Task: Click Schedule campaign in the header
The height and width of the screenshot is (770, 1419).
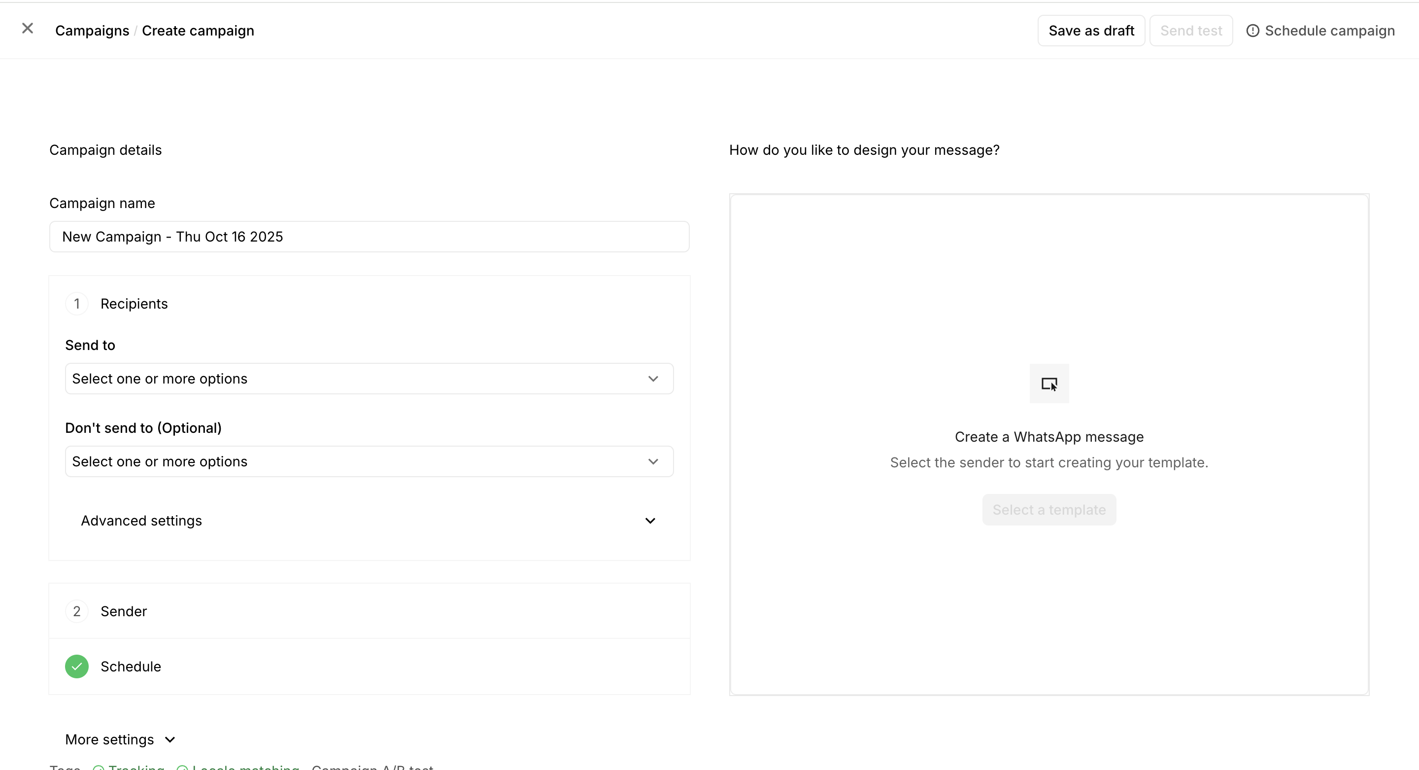Action: pyautogui.click(x=1329, y=31)
